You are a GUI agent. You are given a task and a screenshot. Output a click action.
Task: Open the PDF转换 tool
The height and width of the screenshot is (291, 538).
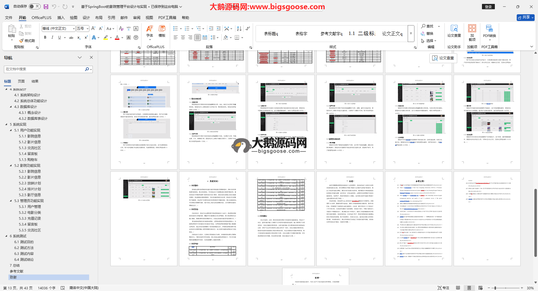[489, 31]
